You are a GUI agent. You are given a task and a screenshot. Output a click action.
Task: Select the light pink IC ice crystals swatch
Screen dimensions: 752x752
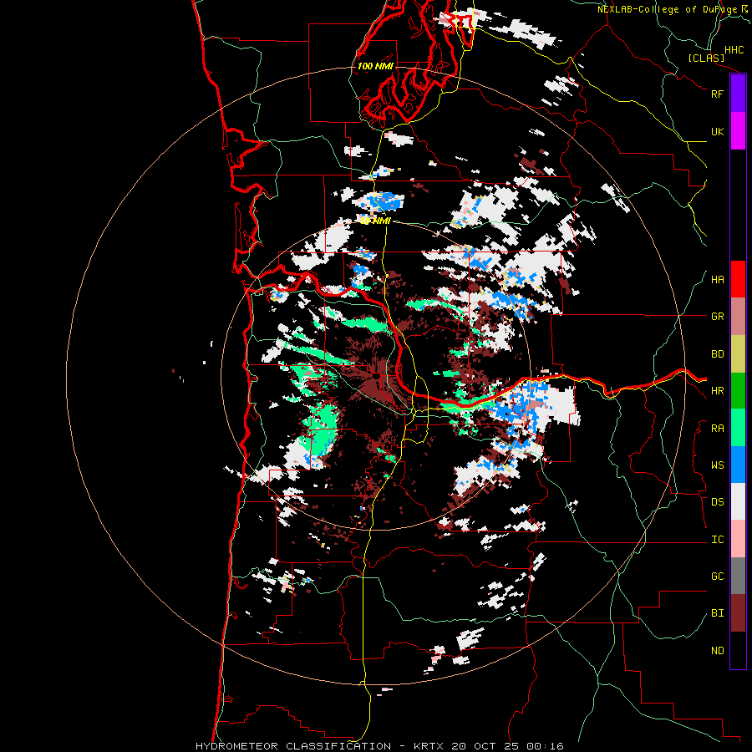[738, 539]
